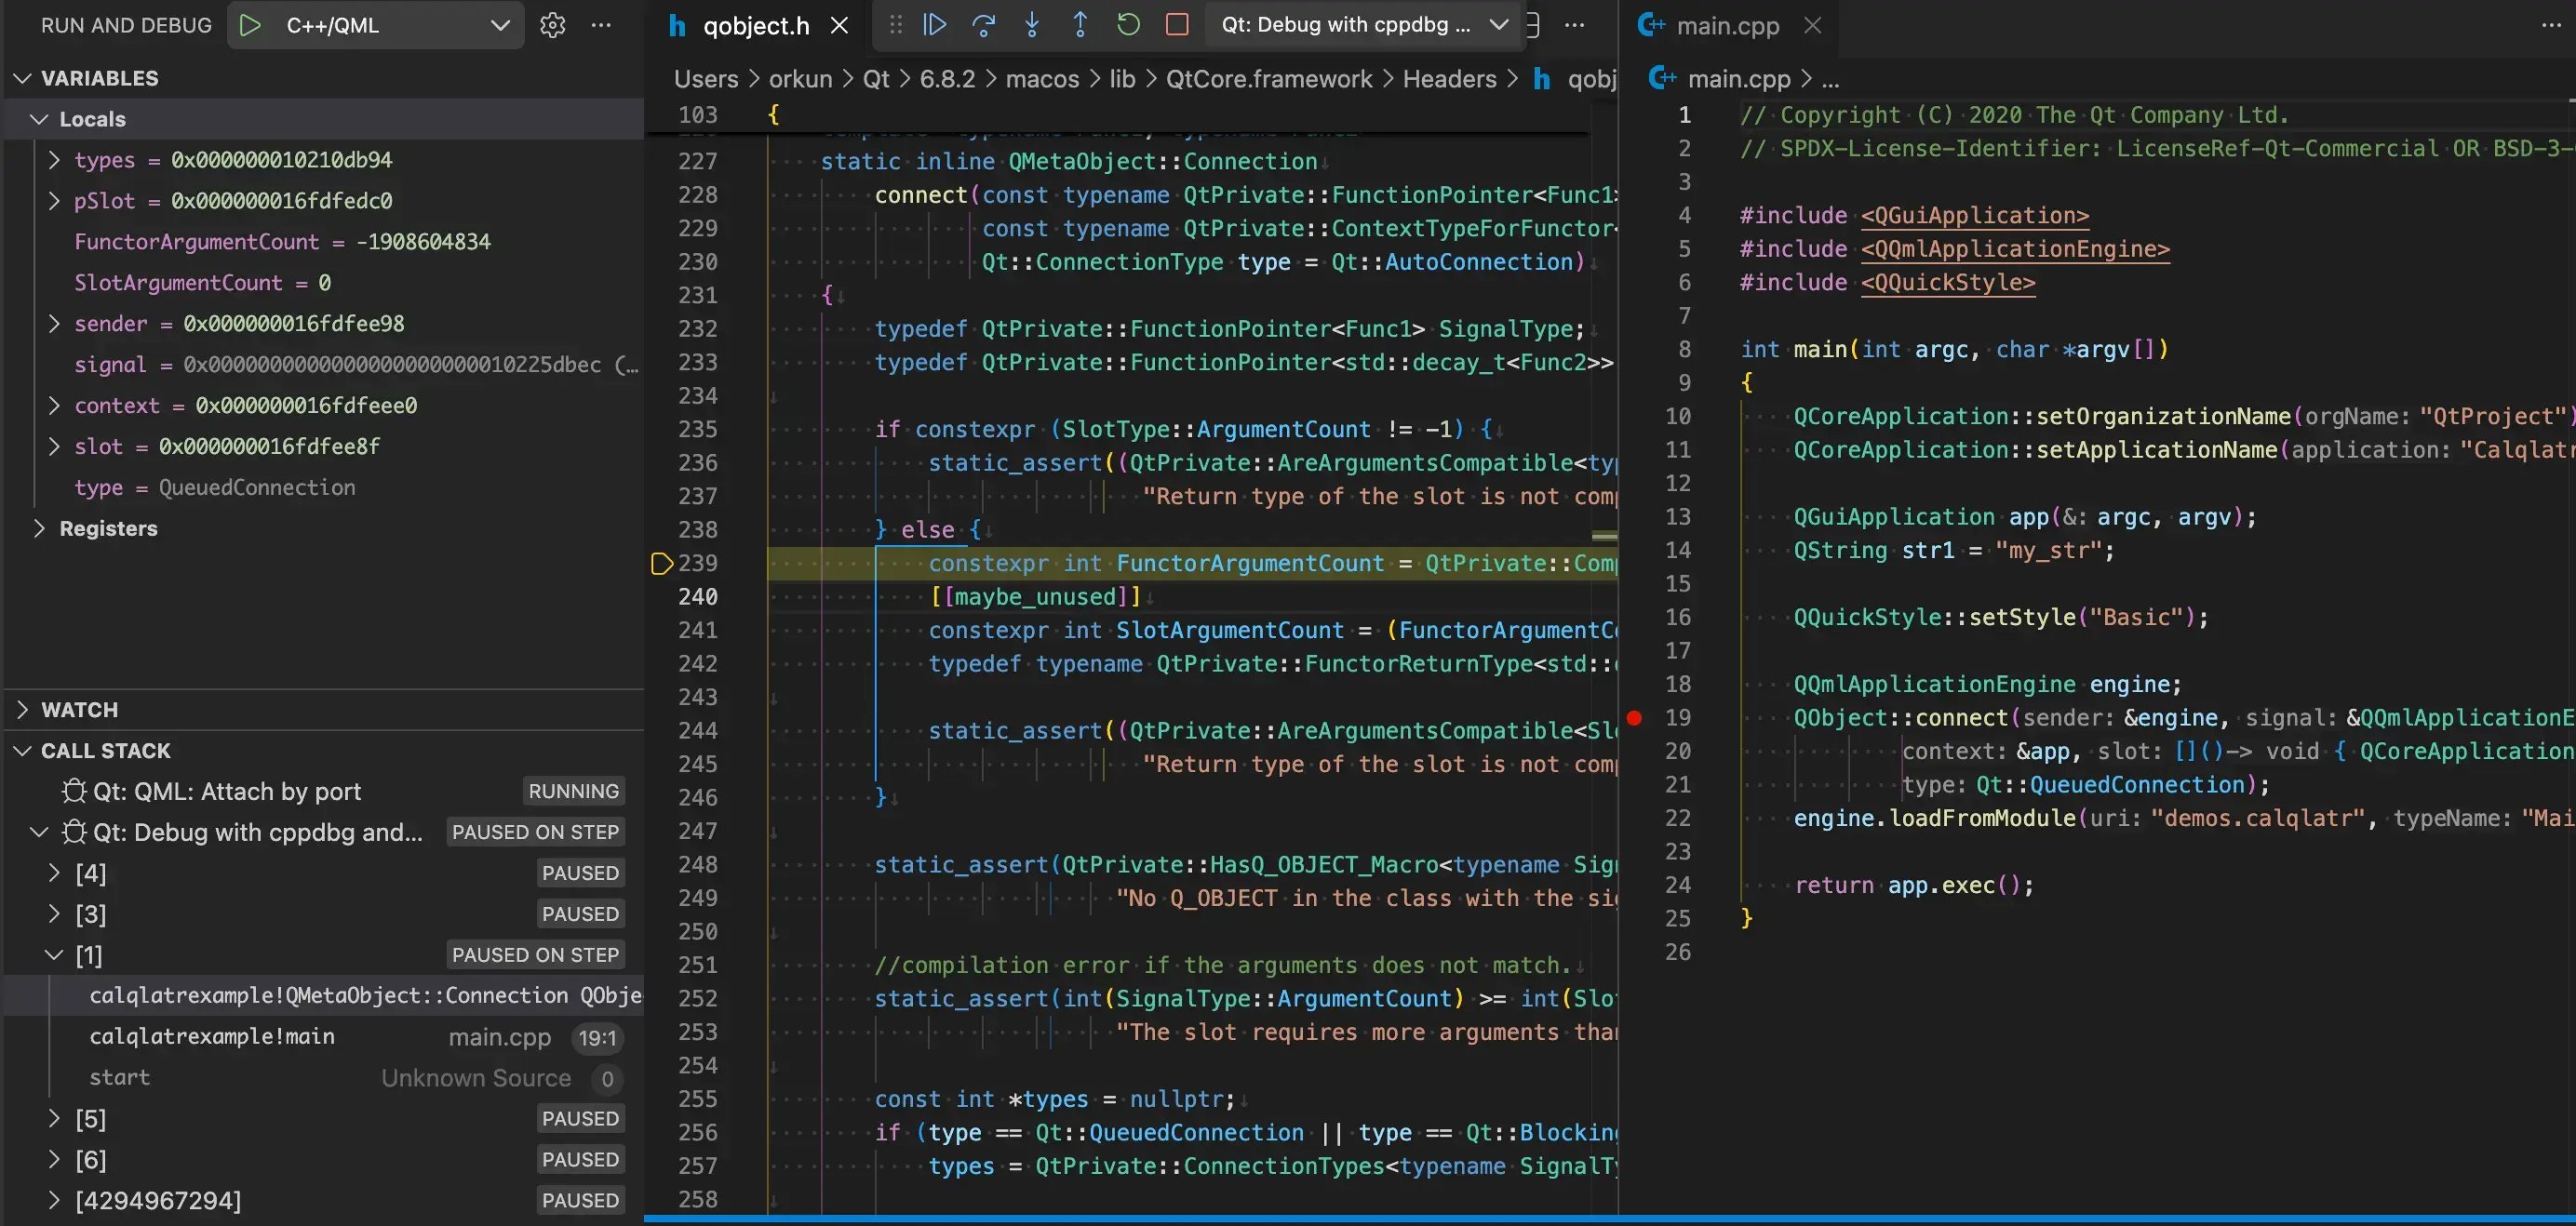Image resolution: width=2576 pixels, height=1226 pixels.
Task: Click the Step Out debug icon
Action: click(x=1080, y=25)
